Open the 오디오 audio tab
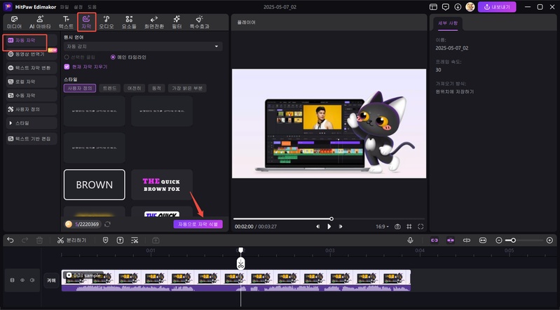The height and width of the screenshot is (310, 560). pos(107,22)
